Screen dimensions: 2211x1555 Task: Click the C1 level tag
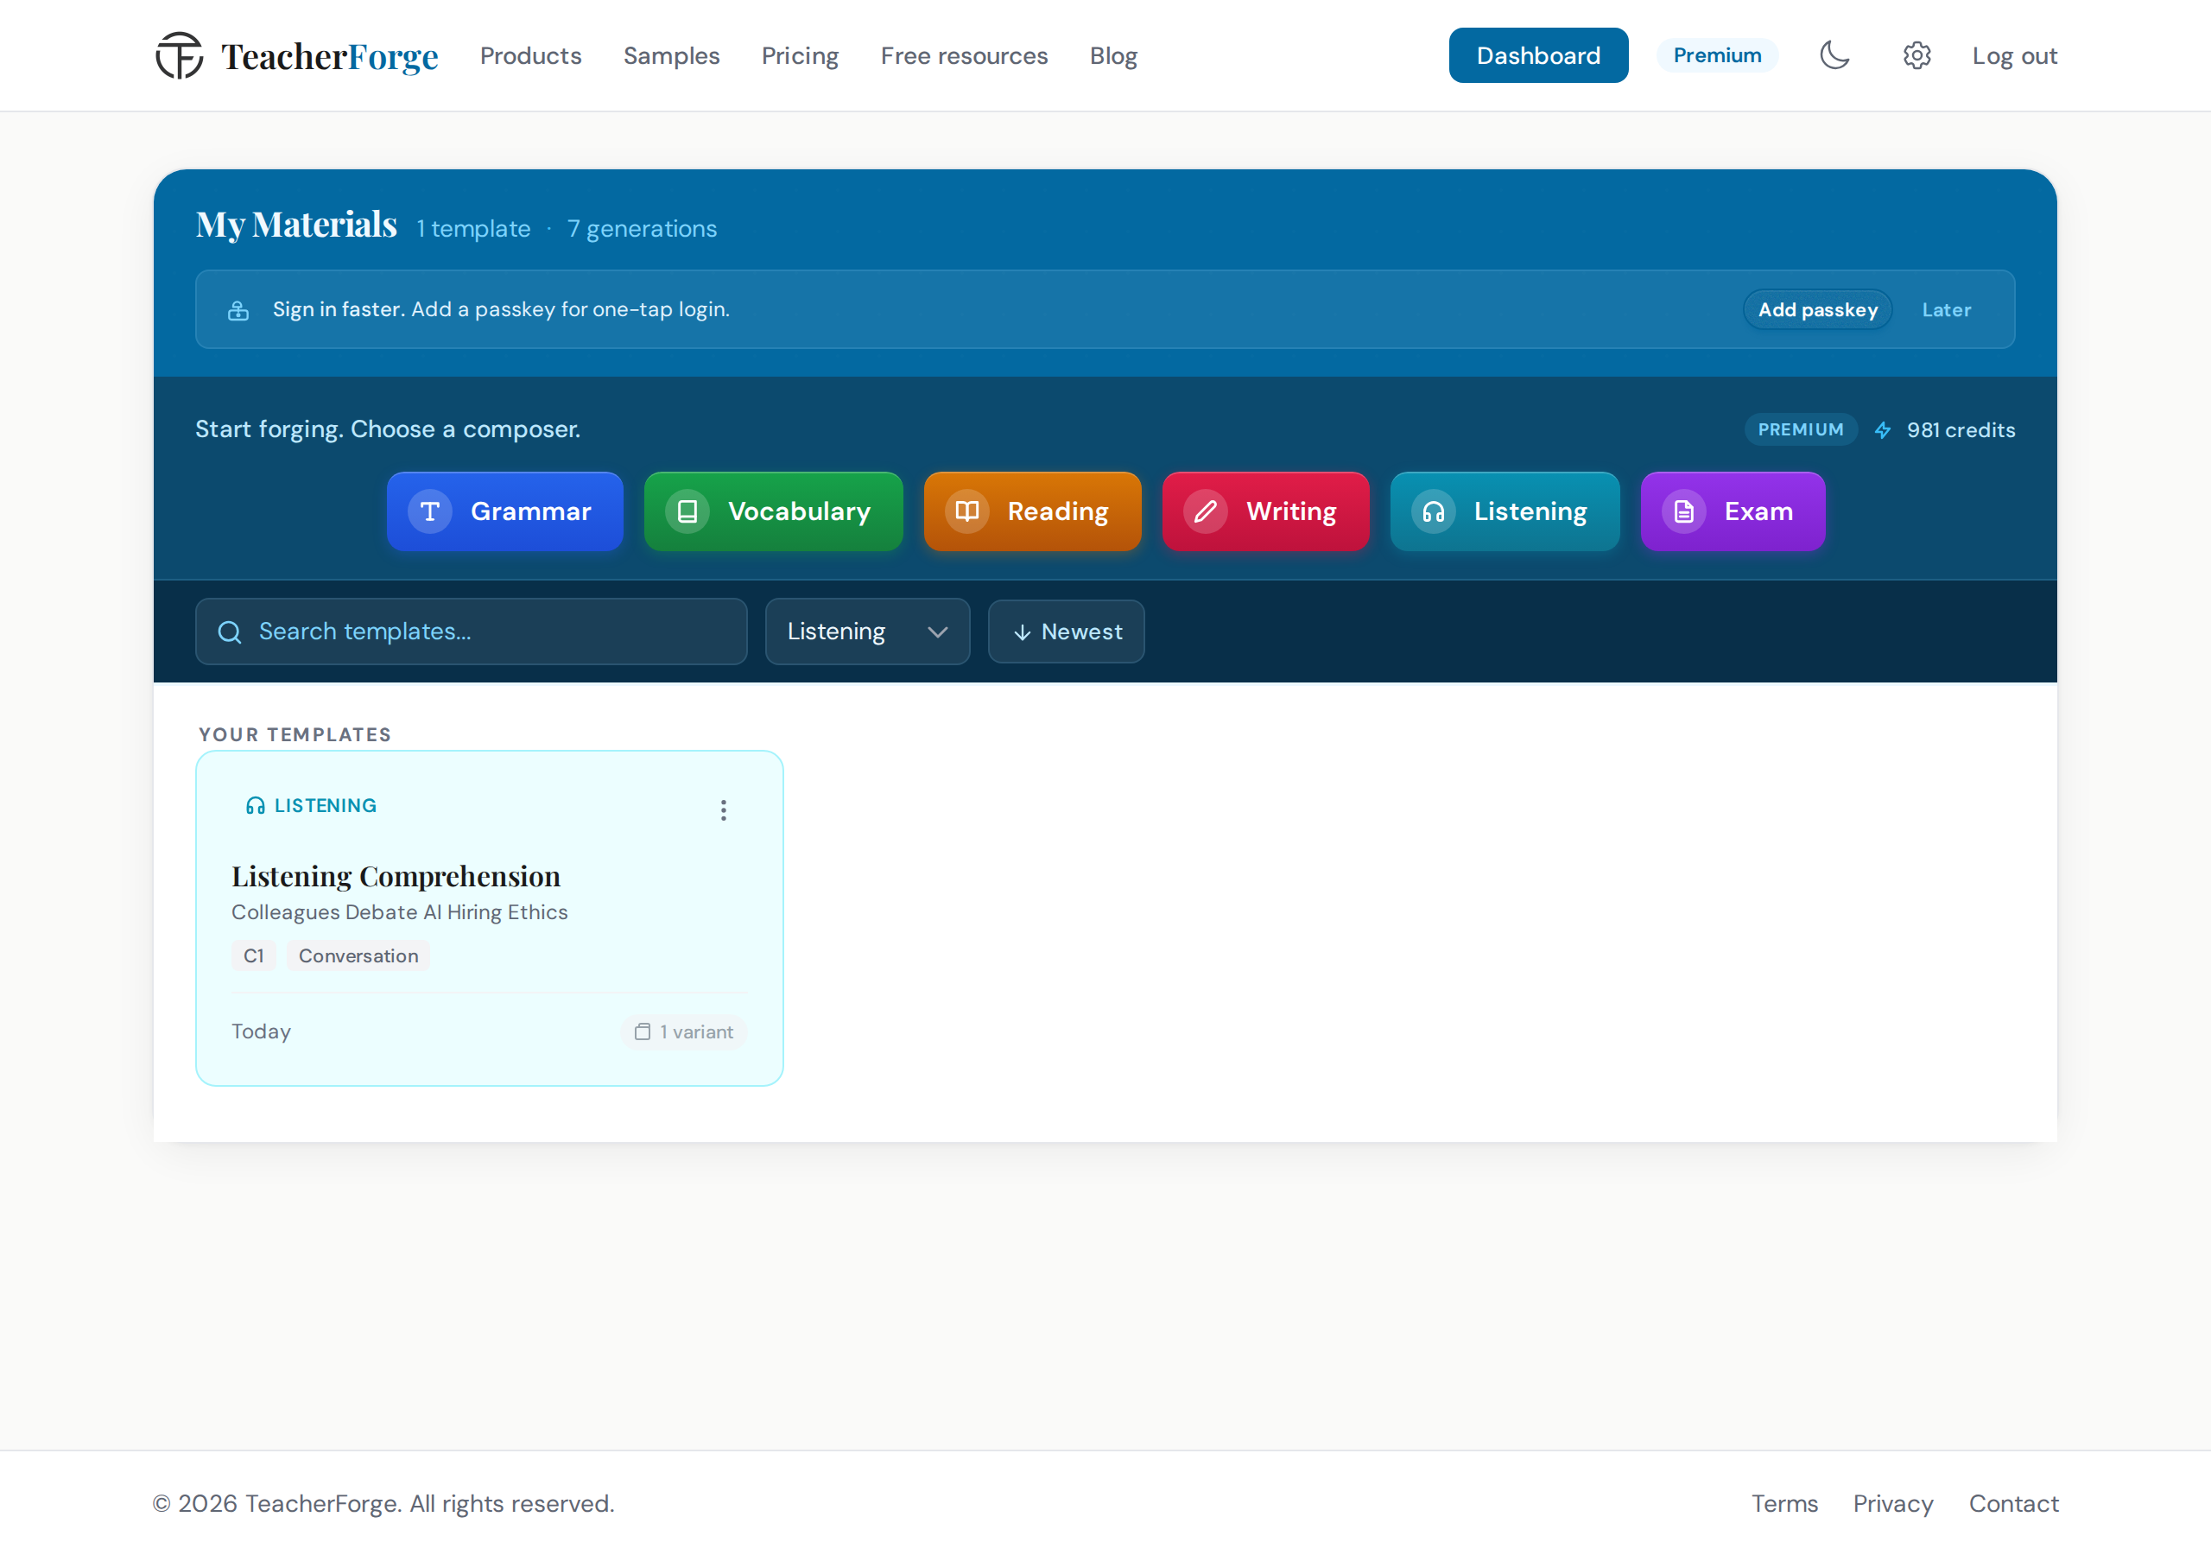[253, 955]
